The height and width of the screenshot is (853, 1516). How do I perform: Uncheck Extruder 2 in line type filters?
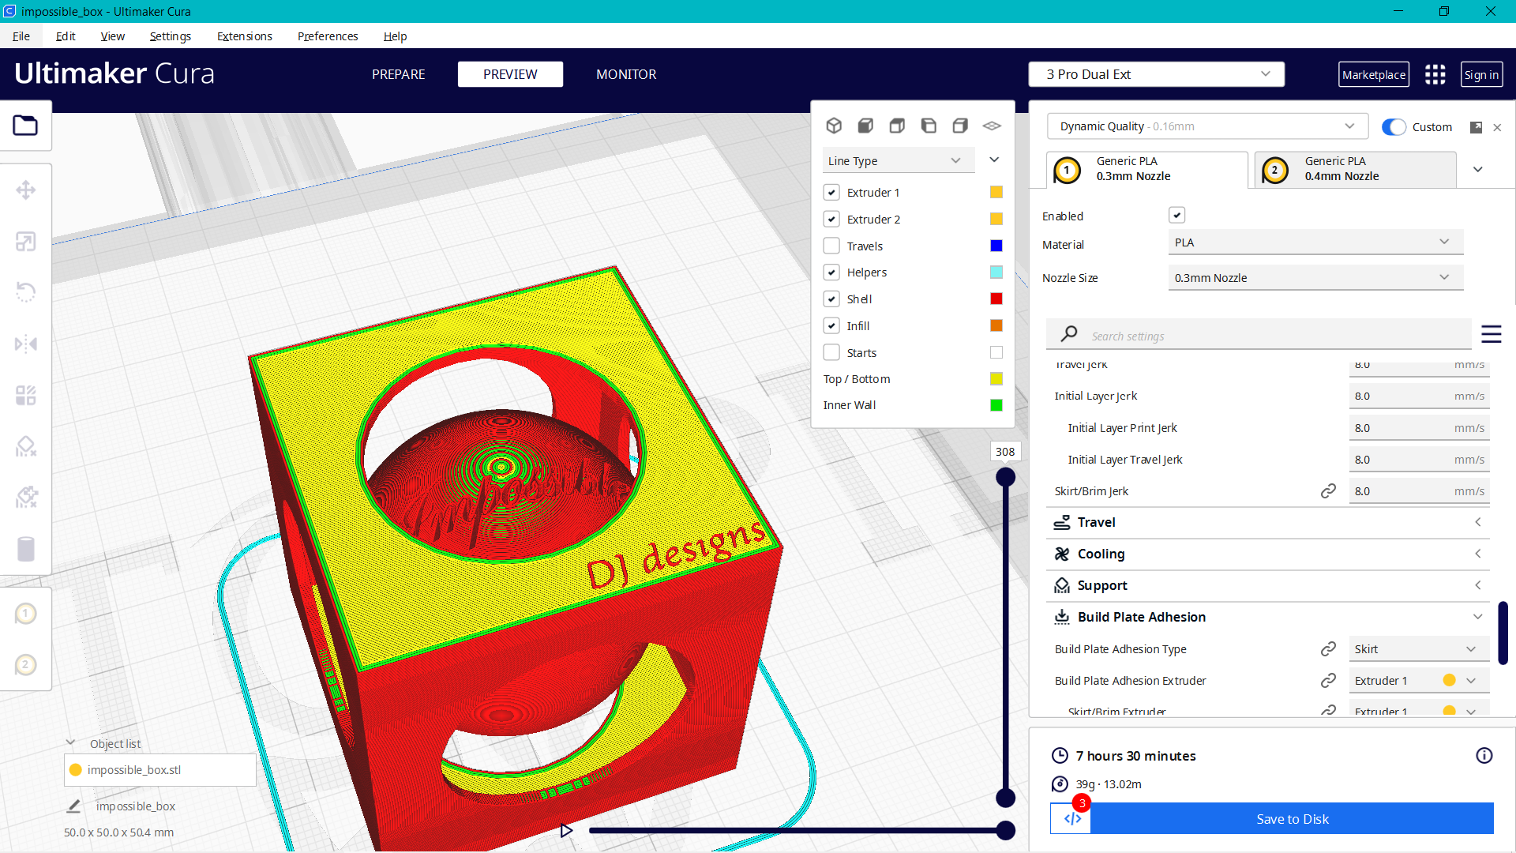pyautogui.click(x=831, y=219)
